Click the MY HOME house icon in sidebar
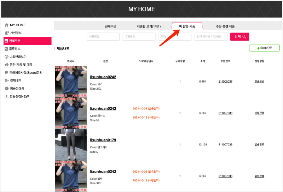283x192 pixels. coord(6,25)
